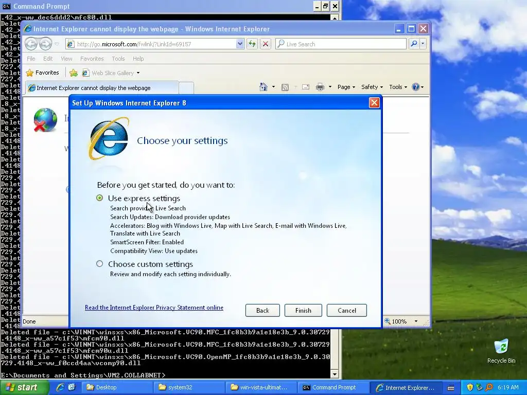Cancel the IE8 setup dialog
This screenshot has width=527, height=395.
(347, 310)
